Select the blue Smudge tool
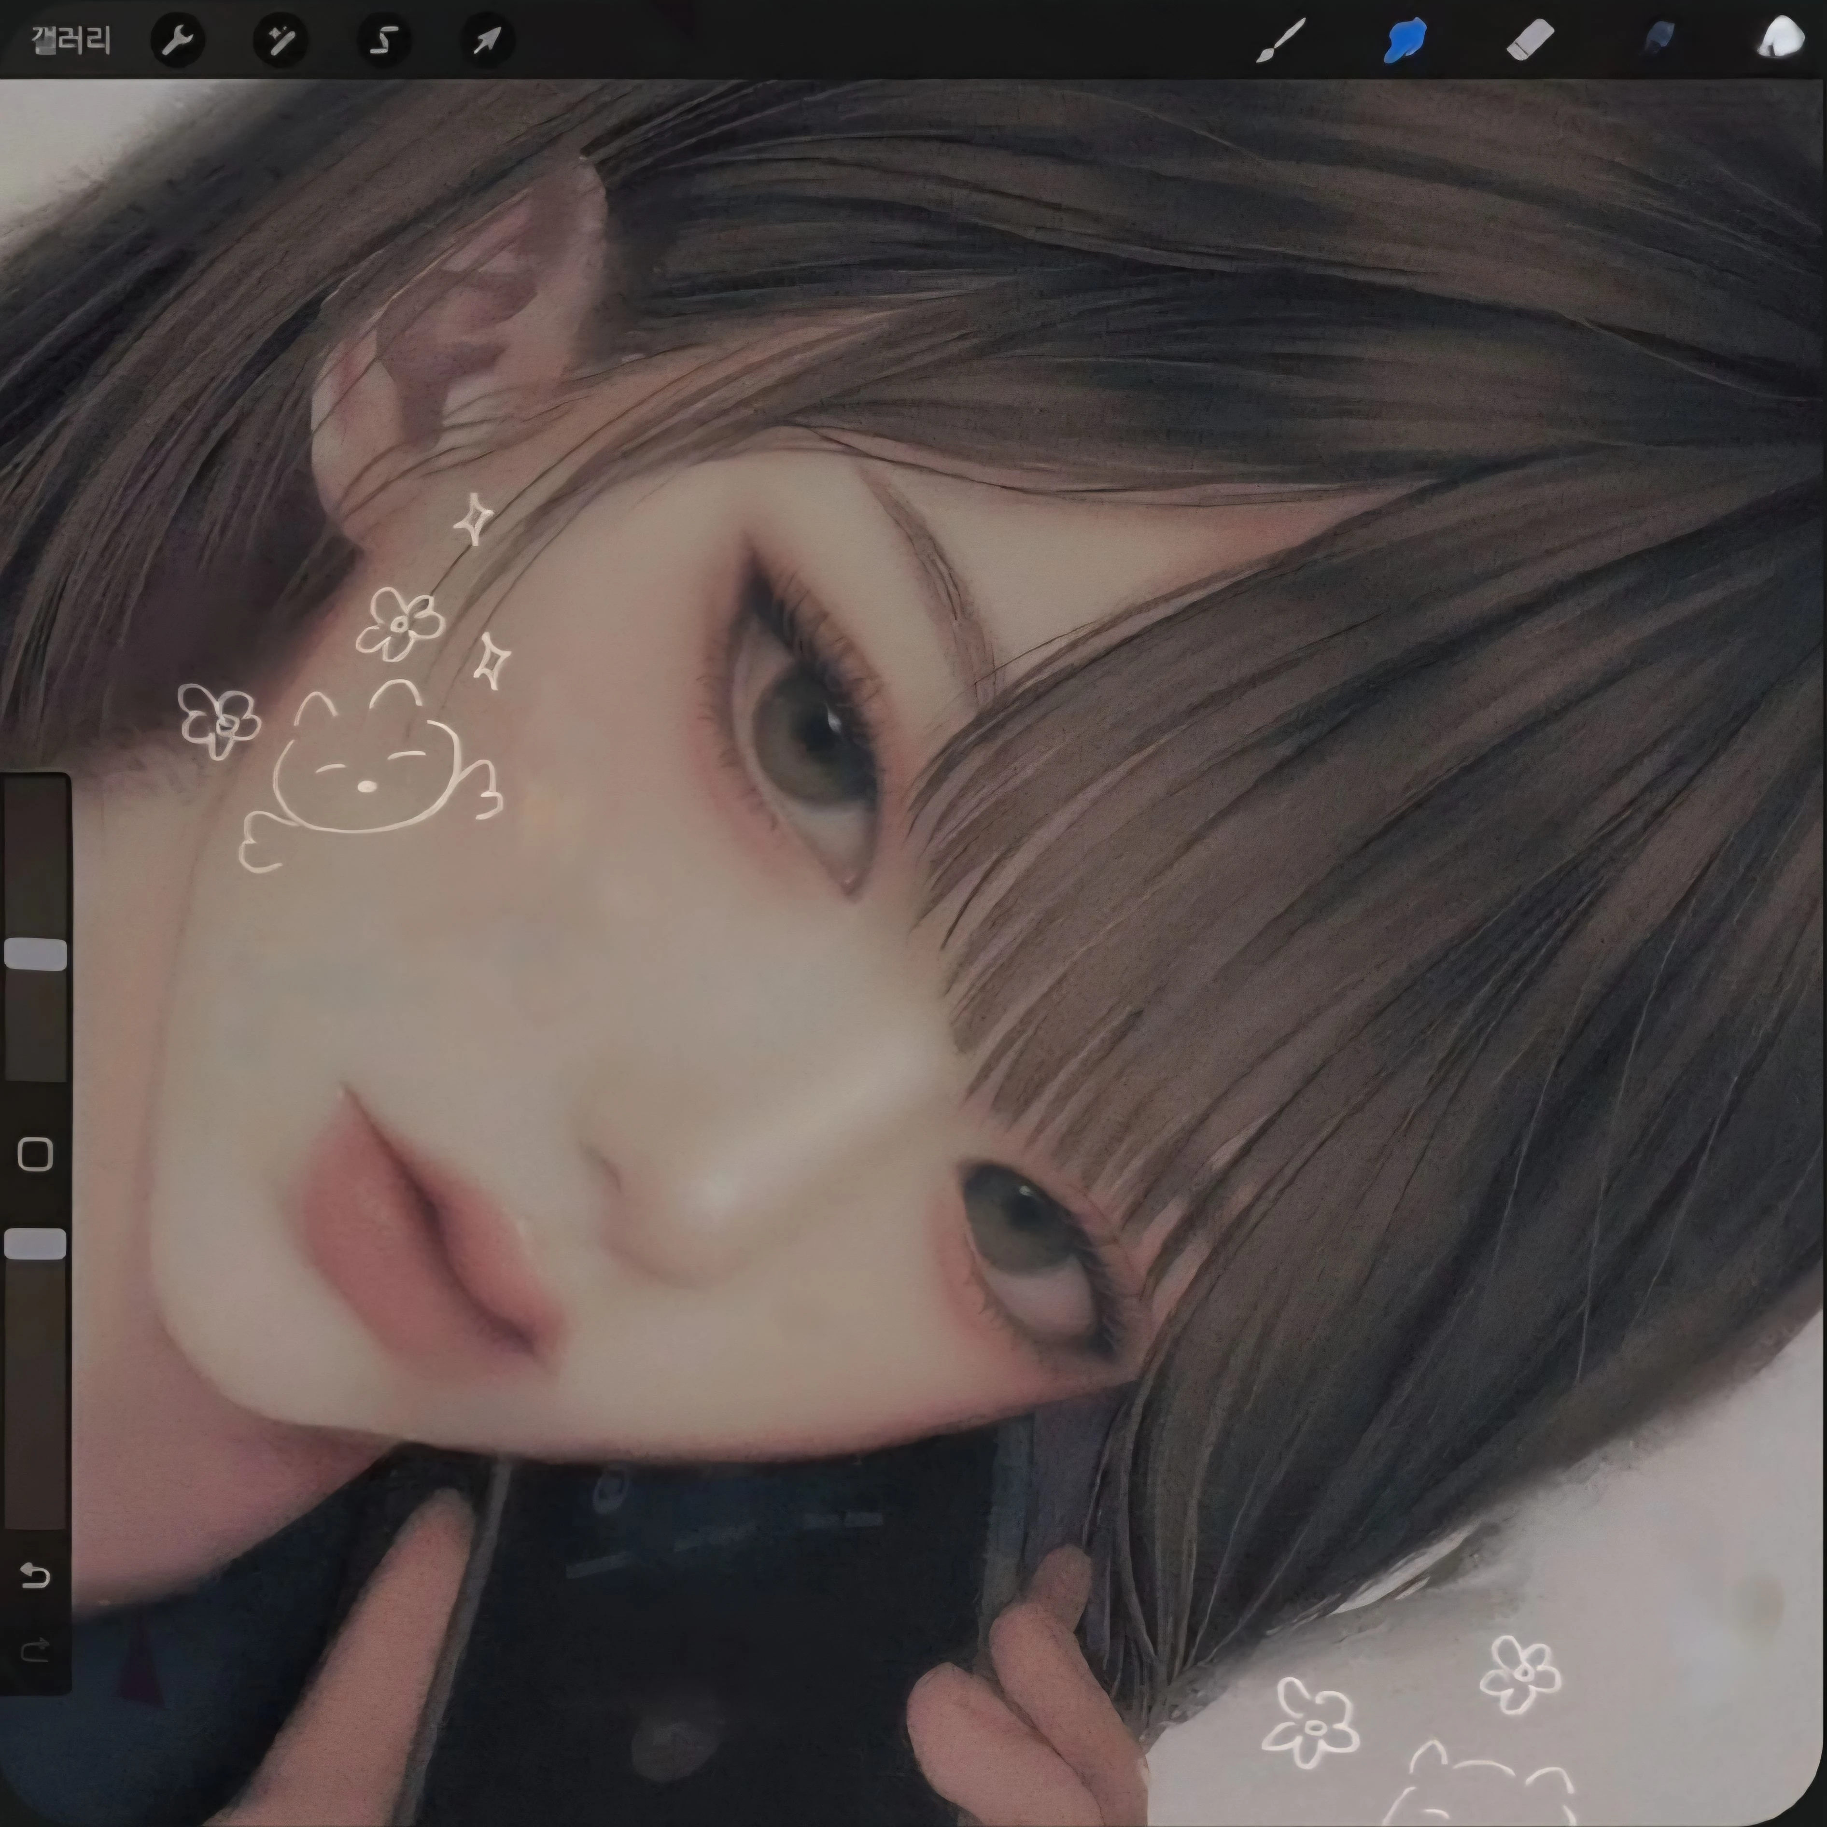The height and width of the screenshot is (1827, 1827). coord(1405,41)
